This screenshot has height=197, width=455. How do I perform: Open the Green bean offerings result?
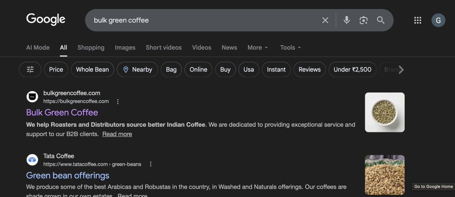68,175
